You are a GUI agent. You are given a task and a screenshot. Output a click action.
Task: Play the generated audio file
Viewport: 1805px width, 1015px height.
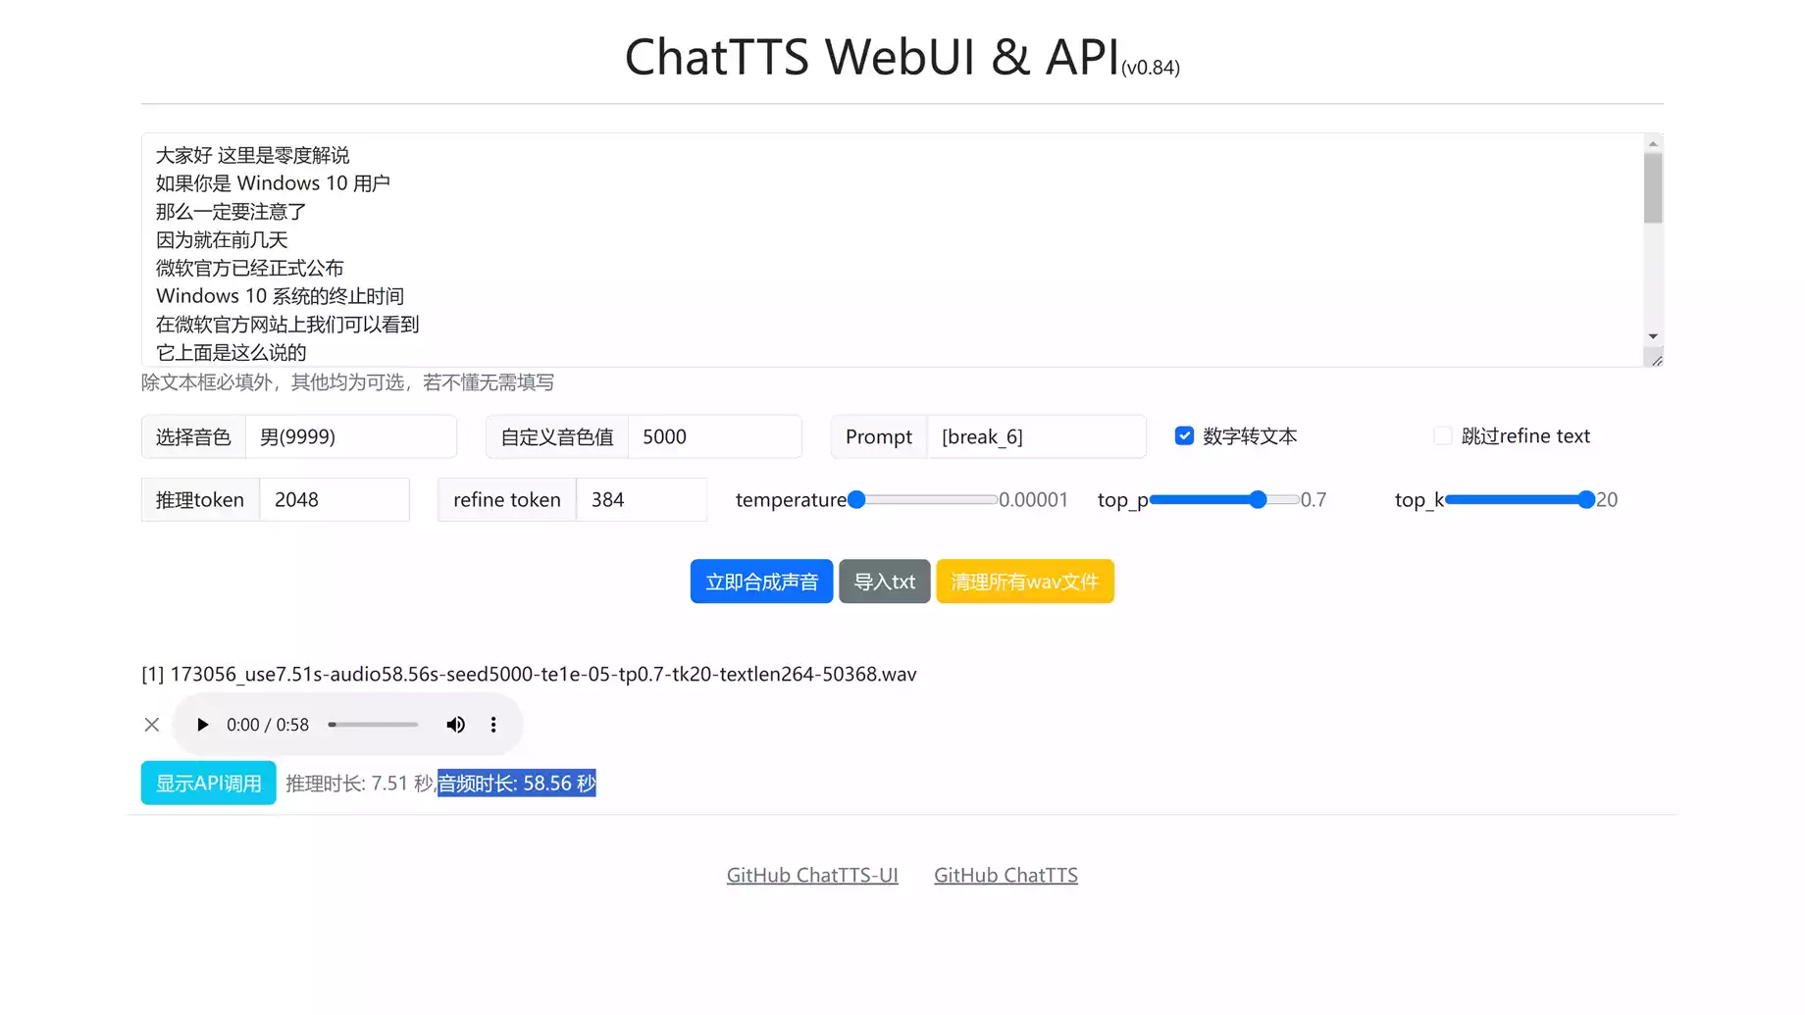pyautogui.click(x=202, y=725)
